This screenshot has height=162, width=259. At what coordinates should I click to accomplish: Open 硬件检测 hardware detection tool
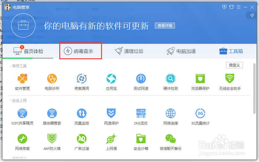tap(171, 82)
